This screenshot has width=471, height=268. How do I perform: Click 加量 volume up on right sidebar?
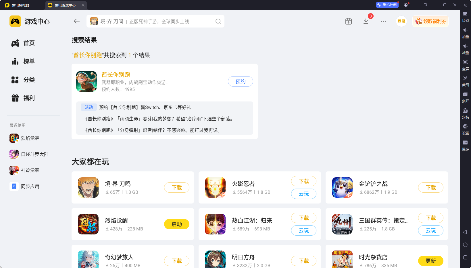466,33
